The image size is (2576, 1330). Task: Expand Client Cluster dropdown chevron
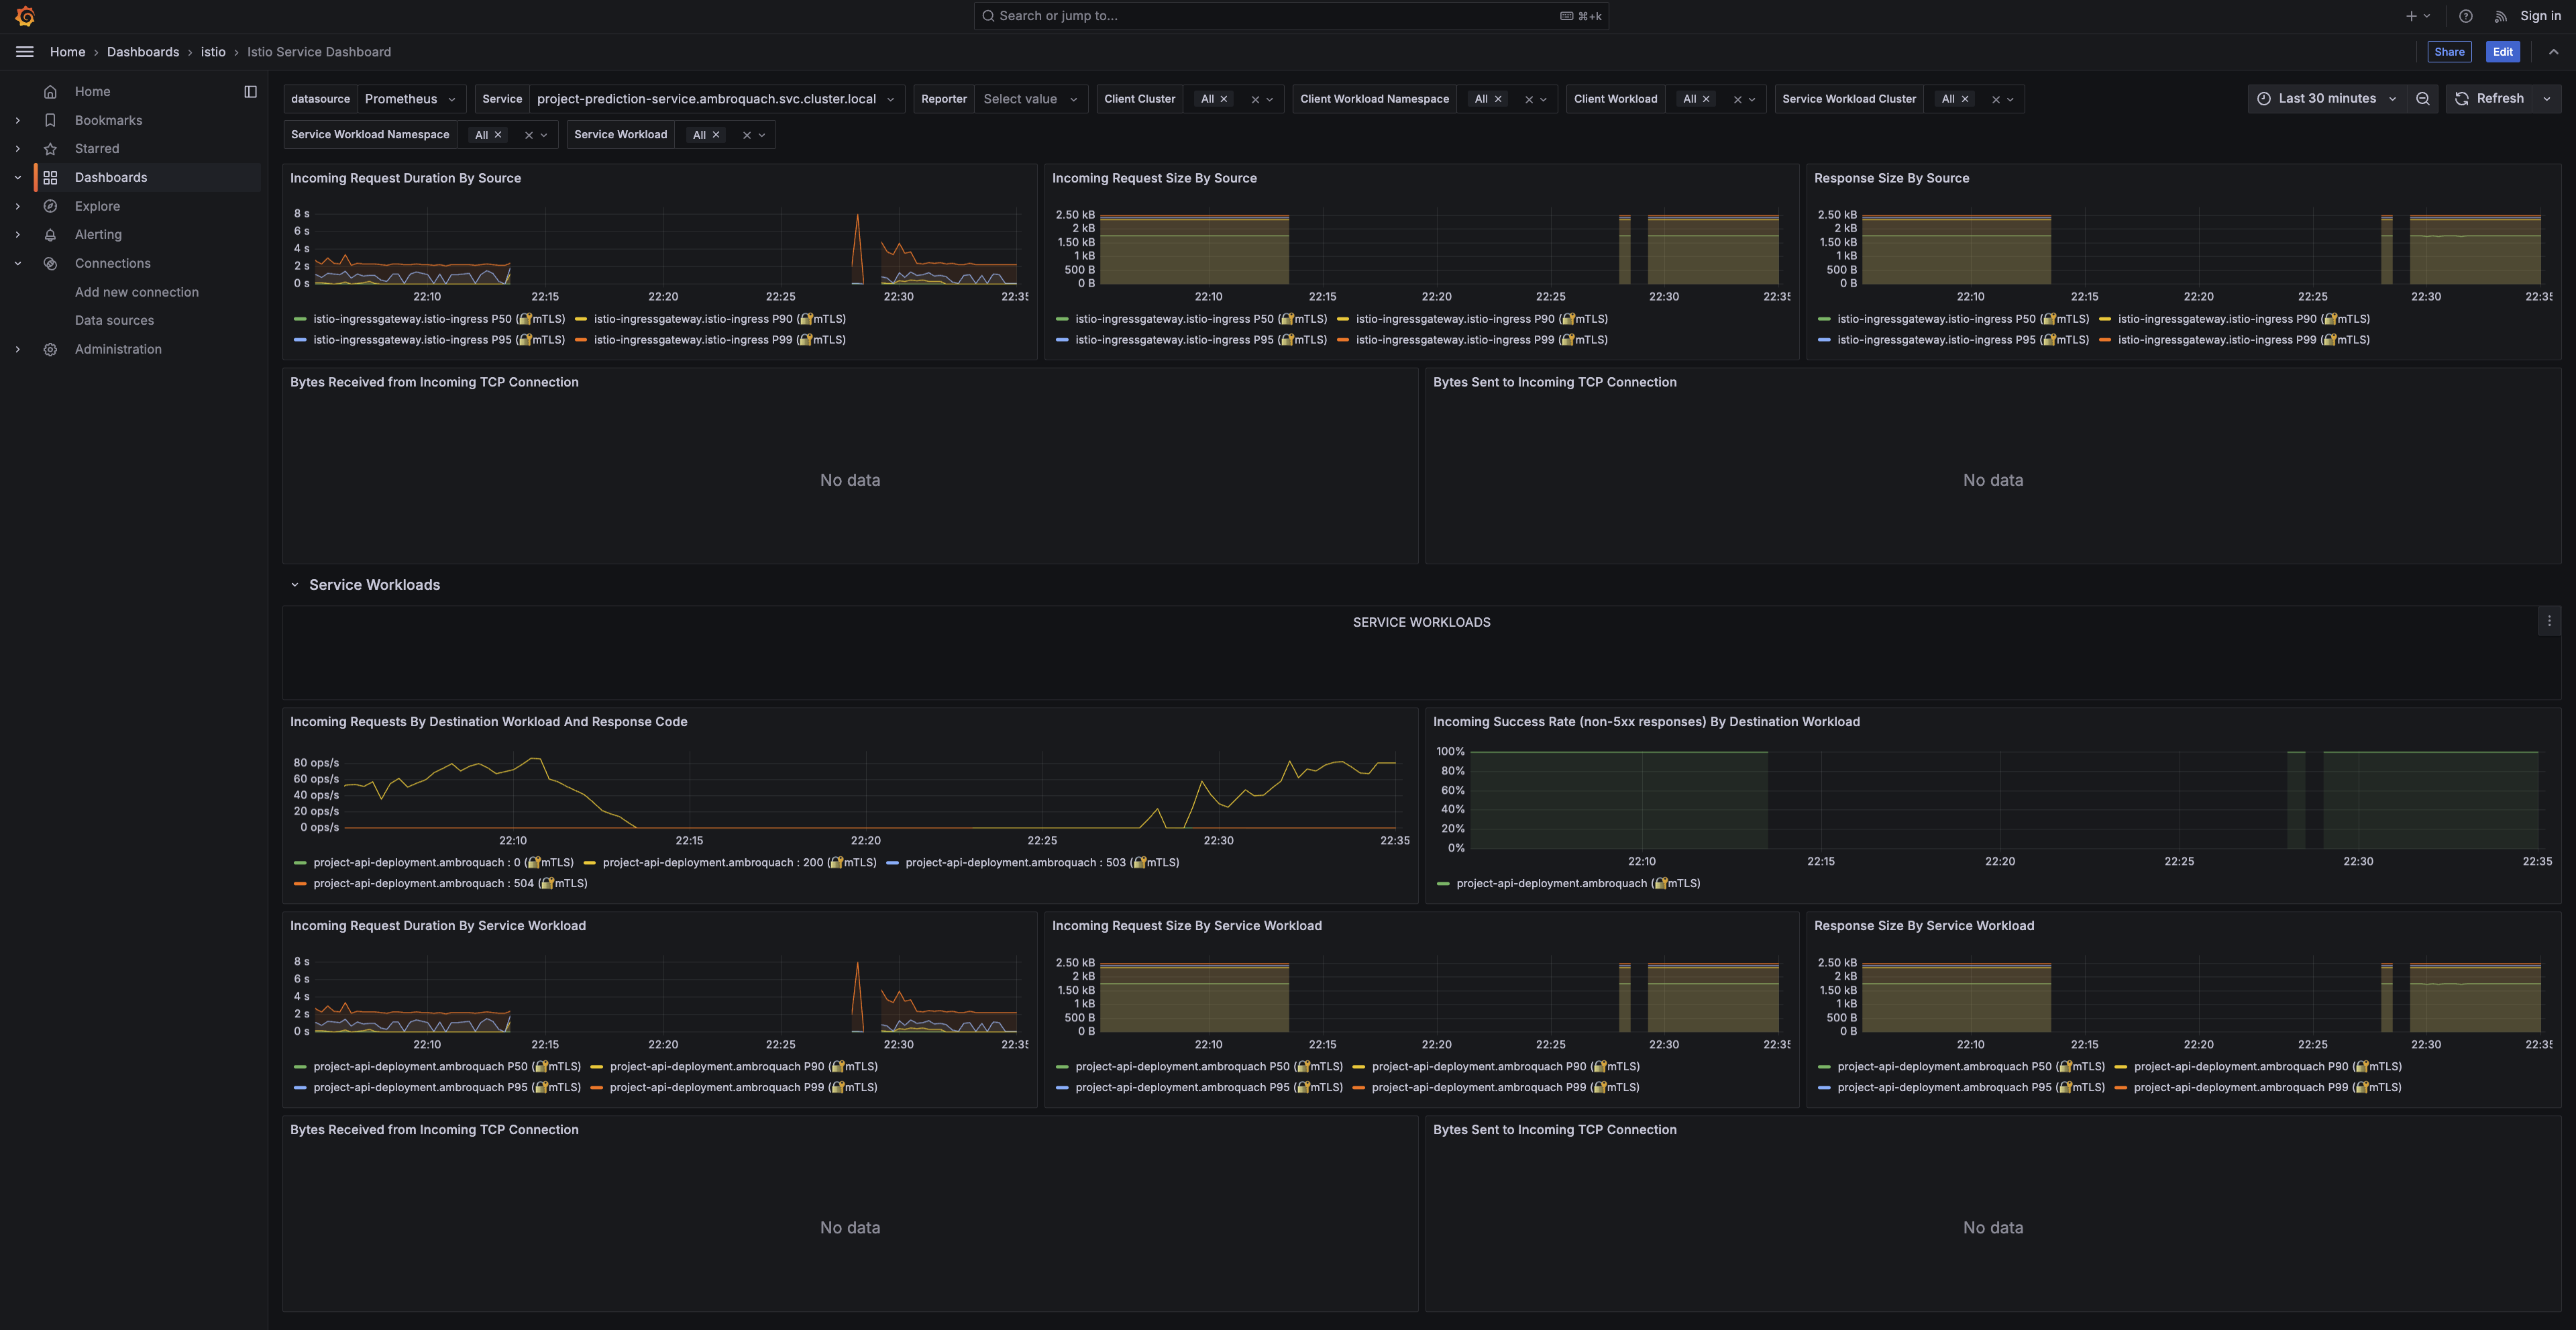1270,99
